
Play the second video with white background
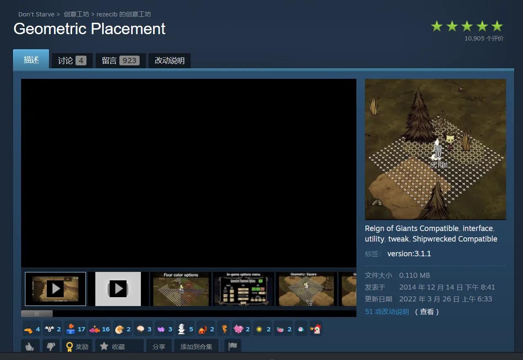click(x=118, y=289)
